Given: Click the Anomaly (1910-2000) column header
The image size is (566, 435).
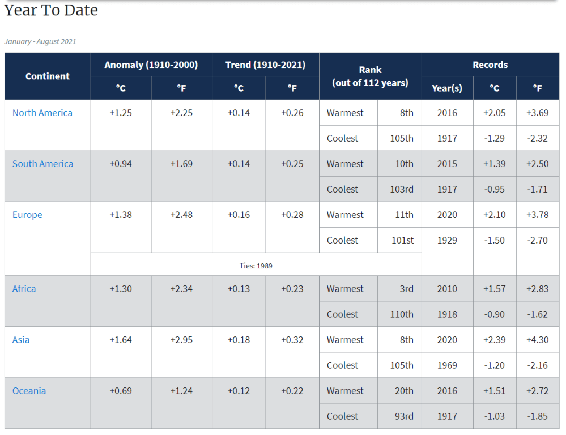Looking at the screenshot, I should 151,65.
